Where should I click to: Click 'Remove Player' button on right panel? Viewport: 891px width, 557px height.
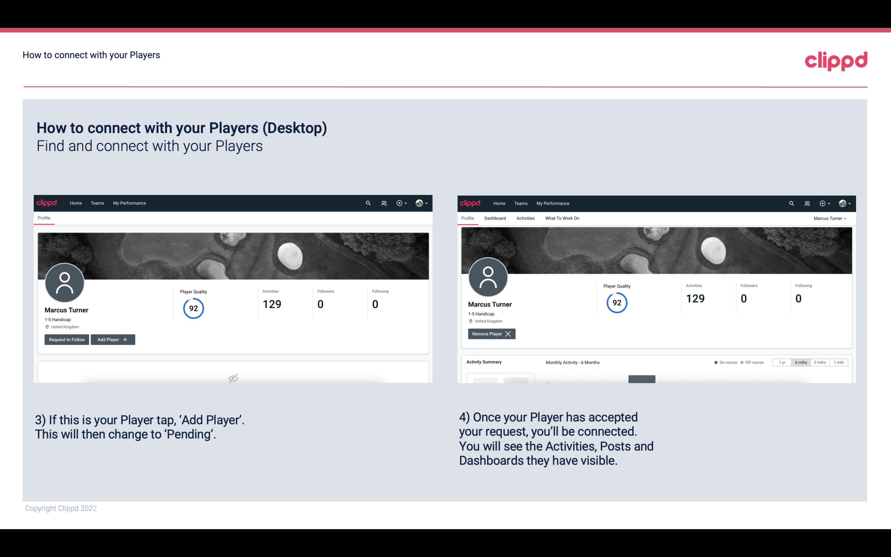point(491,333)
